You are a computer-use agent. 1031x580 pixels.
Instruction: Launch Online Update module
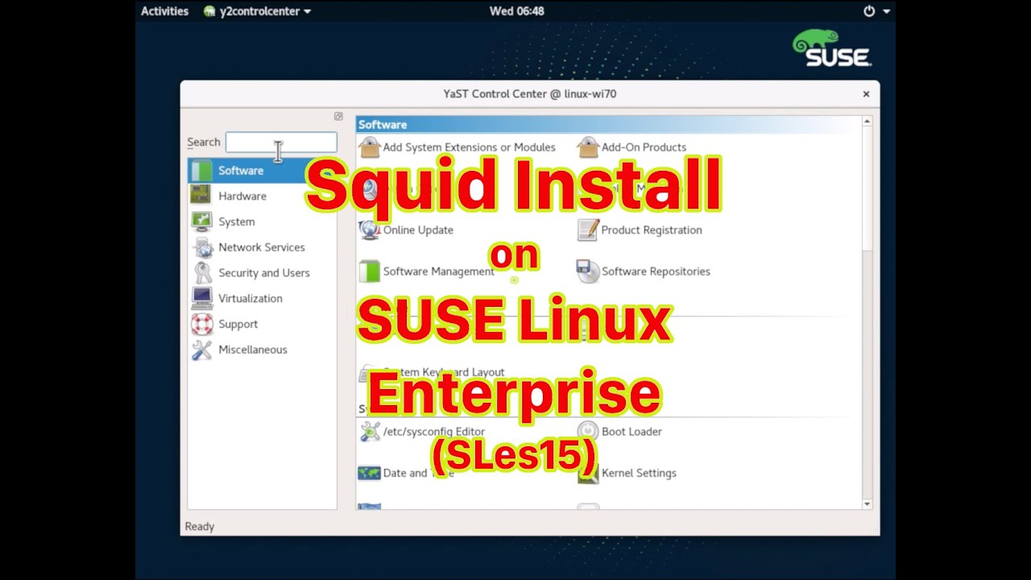click(x=407, y=230)
